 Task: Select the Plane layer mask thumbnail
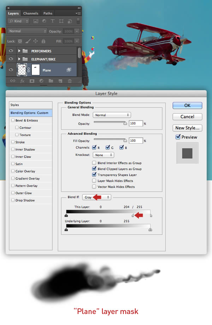(36, 70)
